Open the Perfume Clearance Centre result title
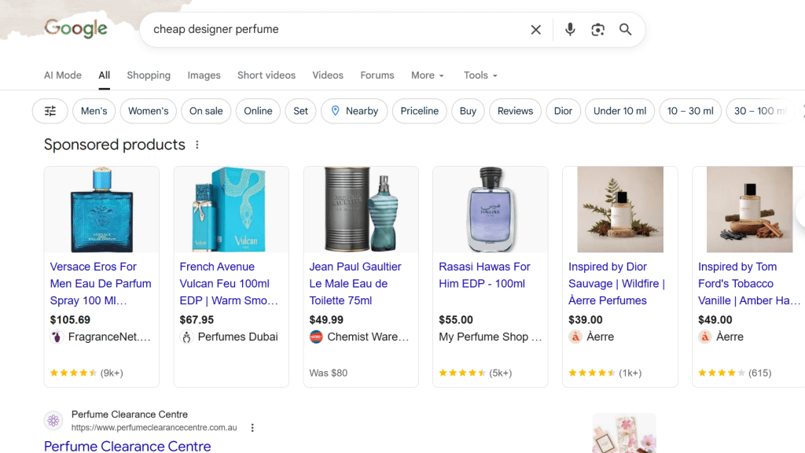This screenshot has width=805, height=453. 127,446
